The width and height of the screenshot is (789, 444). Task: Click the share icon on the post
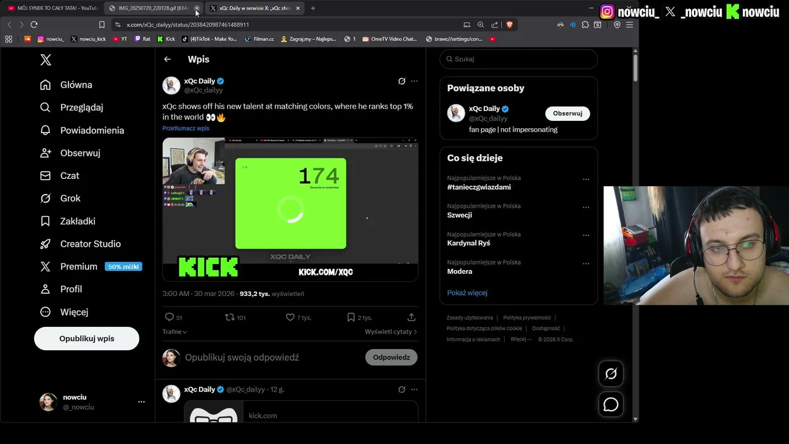411,317
